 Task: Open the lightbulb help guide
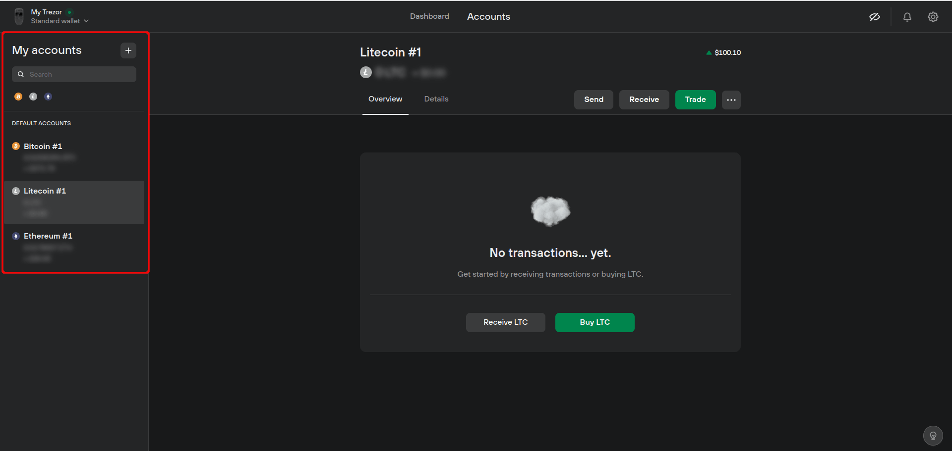coord(933,436)
